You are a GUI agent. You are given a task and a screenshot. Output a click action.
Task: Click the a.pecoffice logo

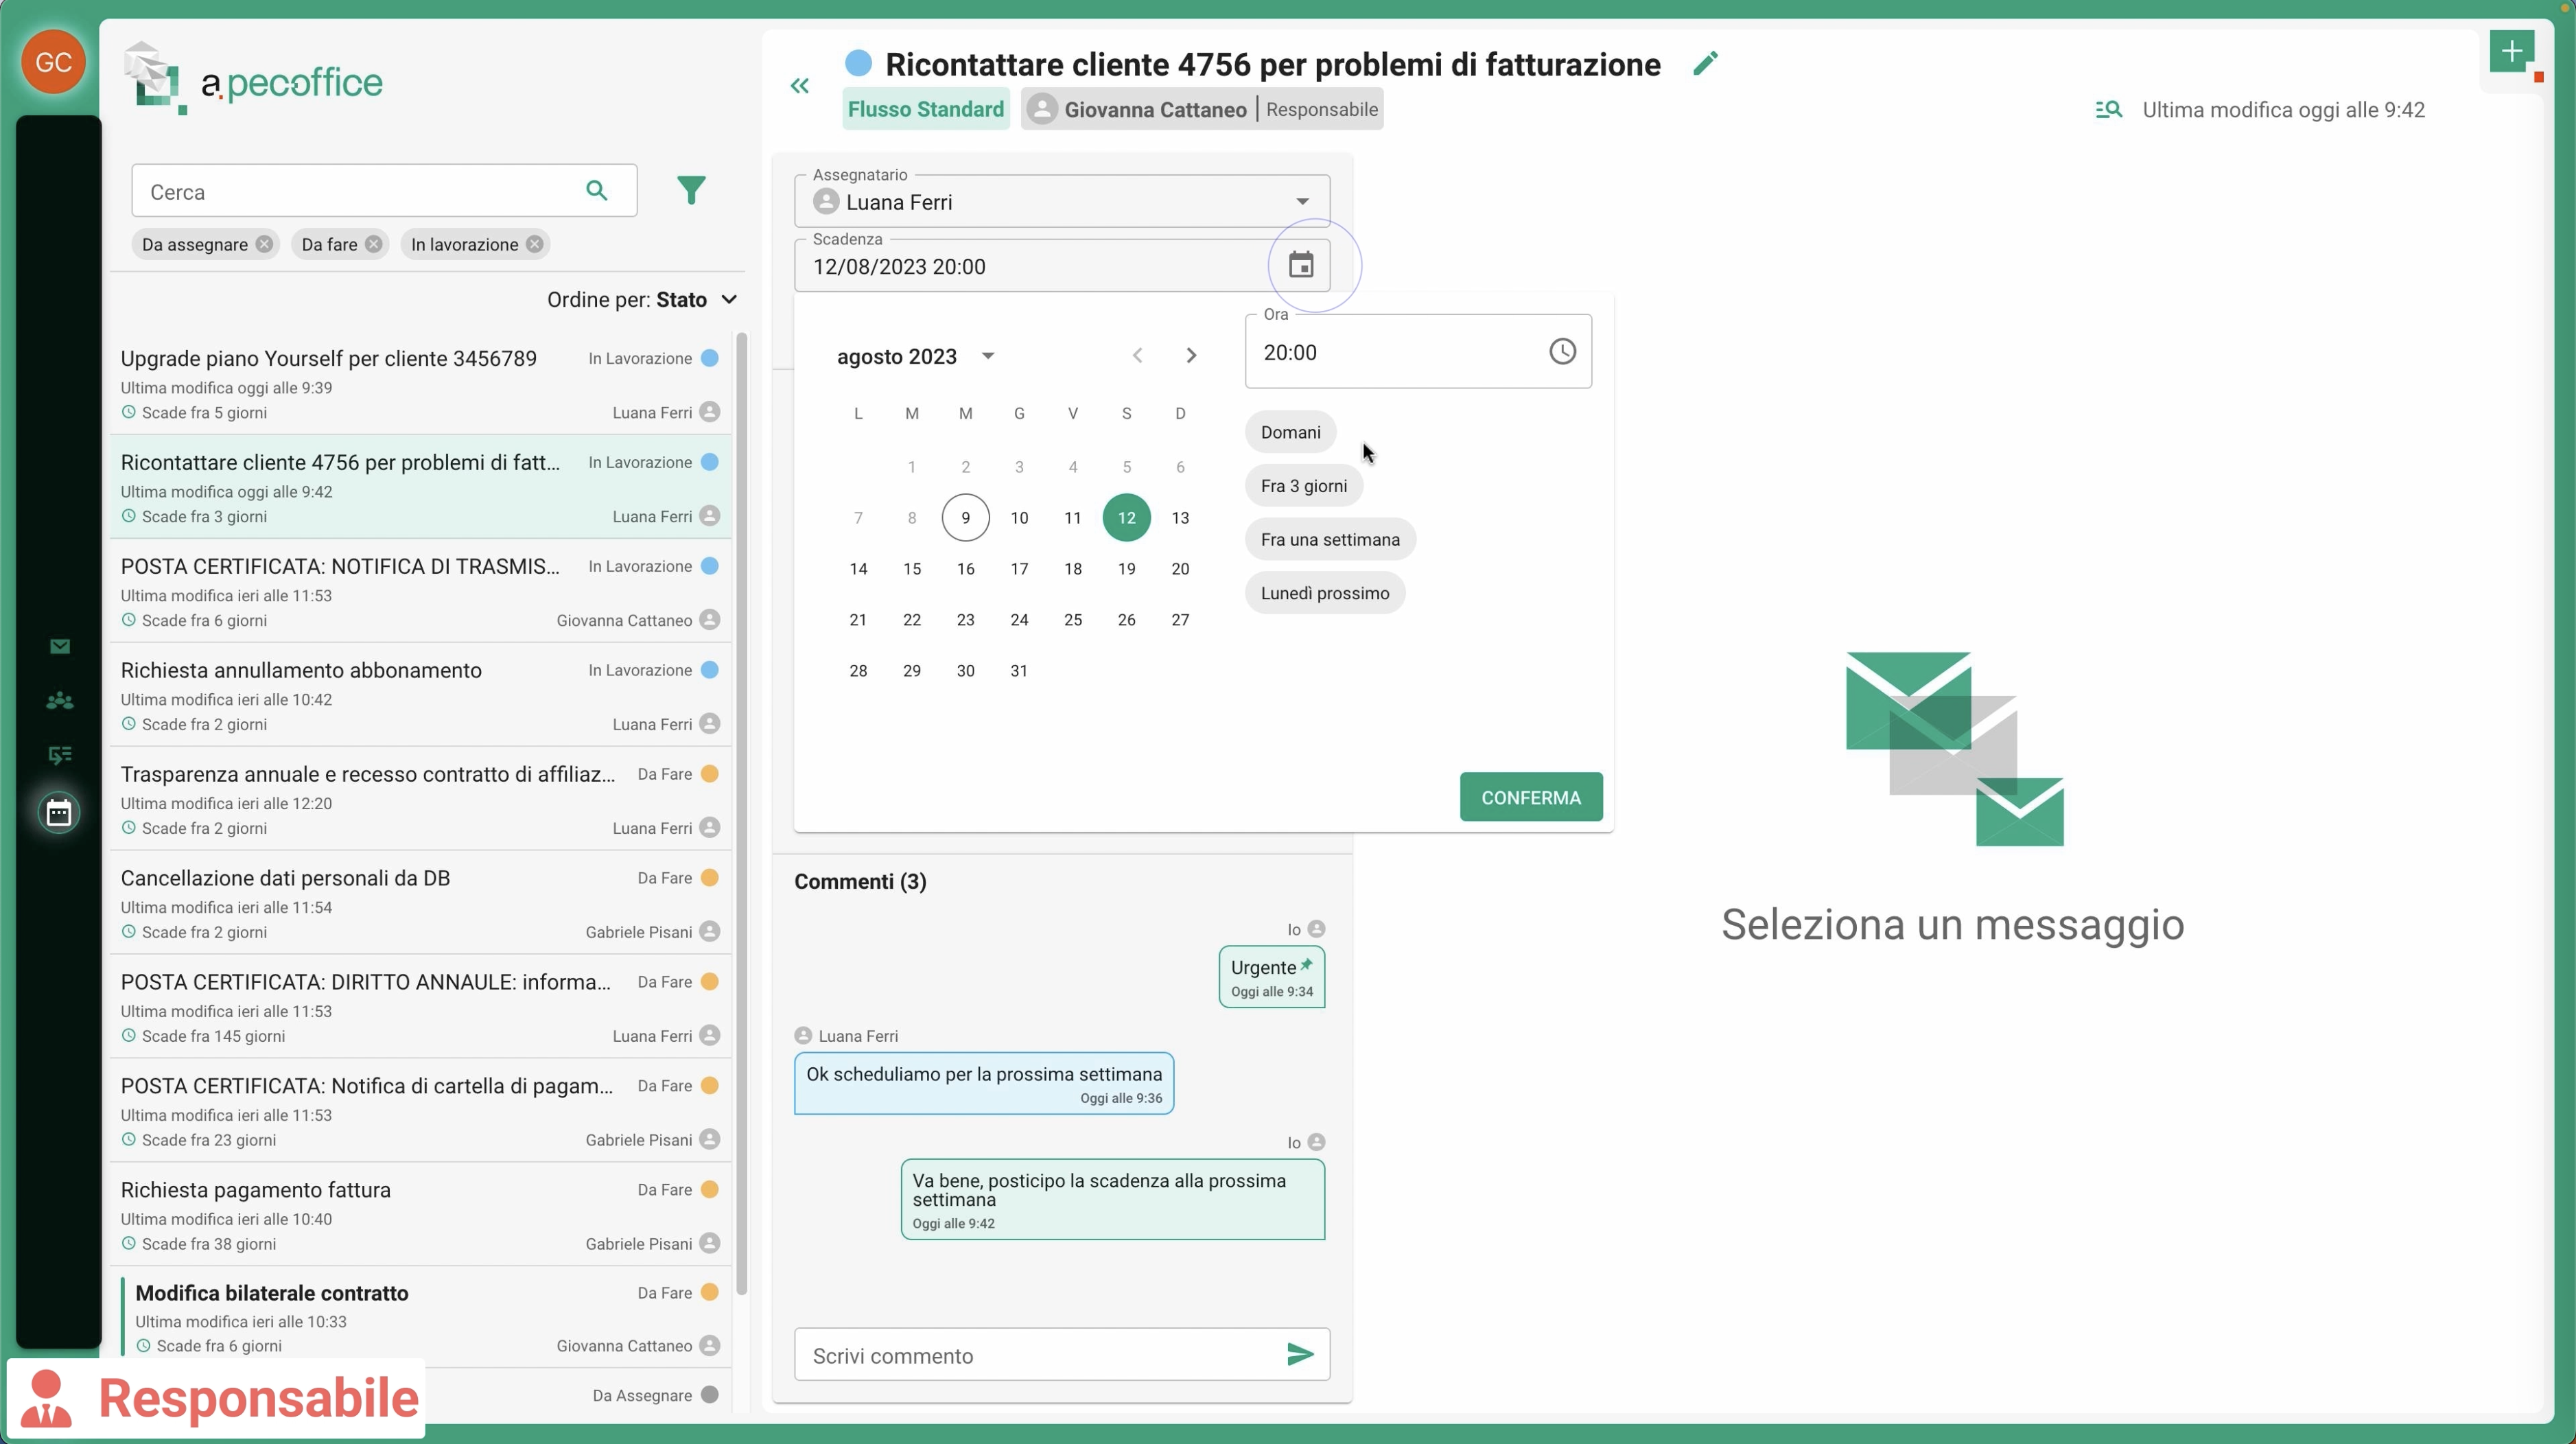point(253,79)
